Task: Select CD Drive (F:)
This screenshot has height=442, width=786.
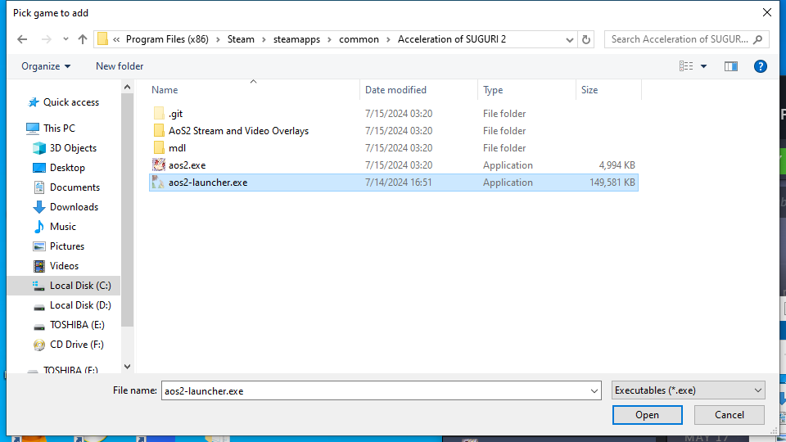Action: tap(68, 345)
